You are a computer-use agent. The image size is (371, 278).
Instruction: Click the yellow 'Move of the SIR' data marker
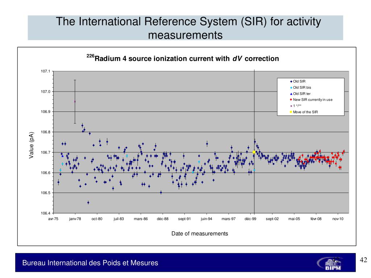pos(254,152)
